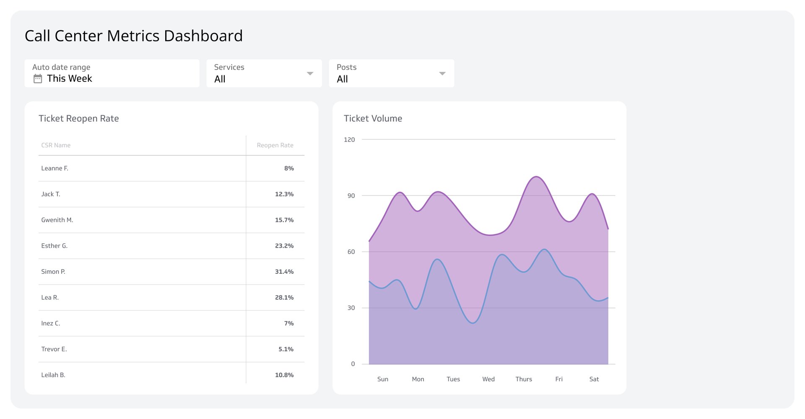805x419 pixels.
Task: Select the Wed axis label
Action: click(x=488, y=379)
